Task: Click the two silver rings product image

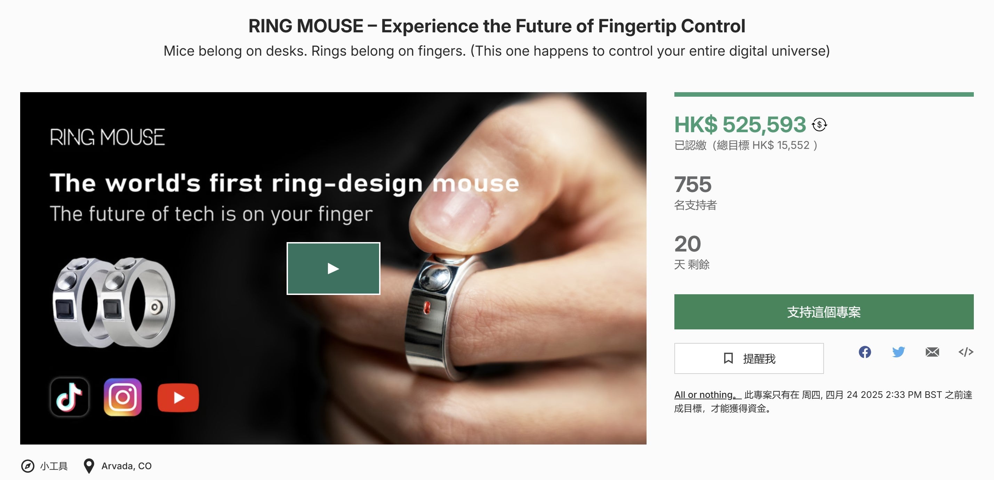Action: coord(113,302)
